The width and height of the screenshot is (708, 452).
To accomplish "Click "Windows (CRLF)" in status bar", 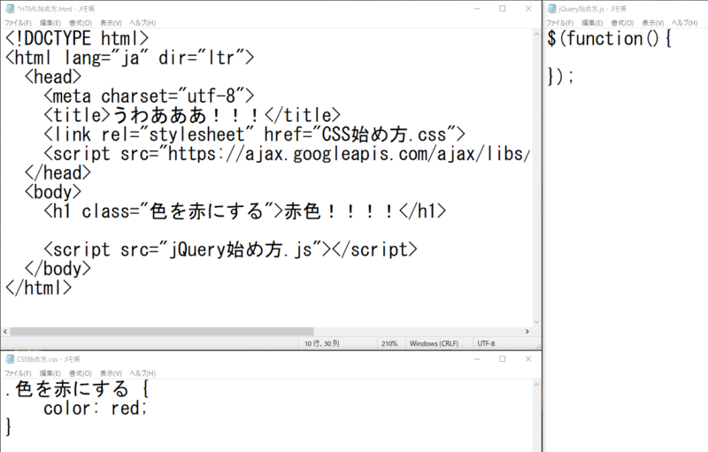I will click(x=434, y=343).
